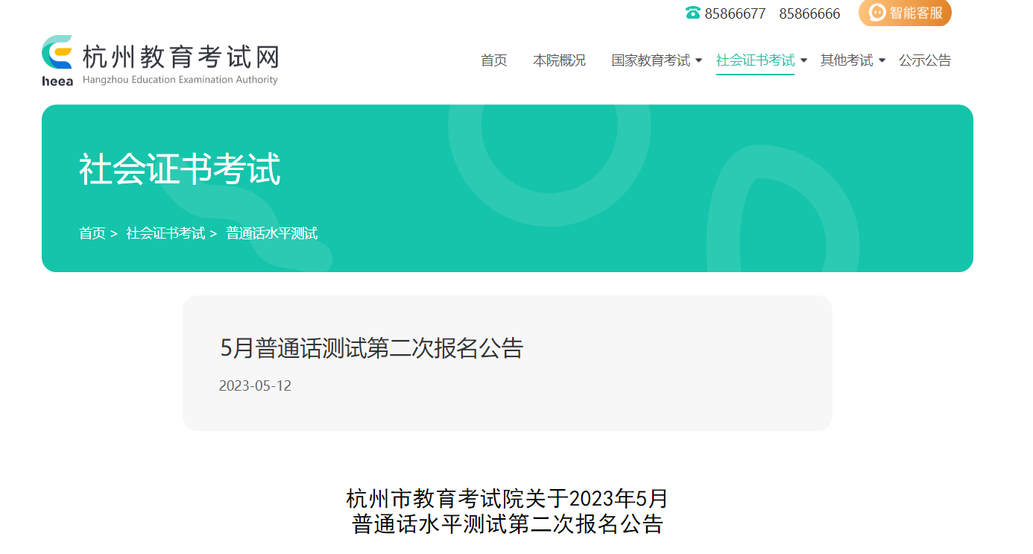Screen dimensions: 1033x554
Task: Click the robot face icon in 智能客服
Action: pyautogui.click(x=877, y=13)
